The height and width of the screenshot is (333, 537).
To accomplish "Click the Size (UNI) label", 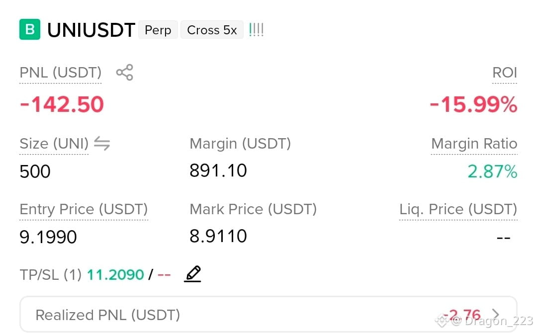I will [54, 144].
